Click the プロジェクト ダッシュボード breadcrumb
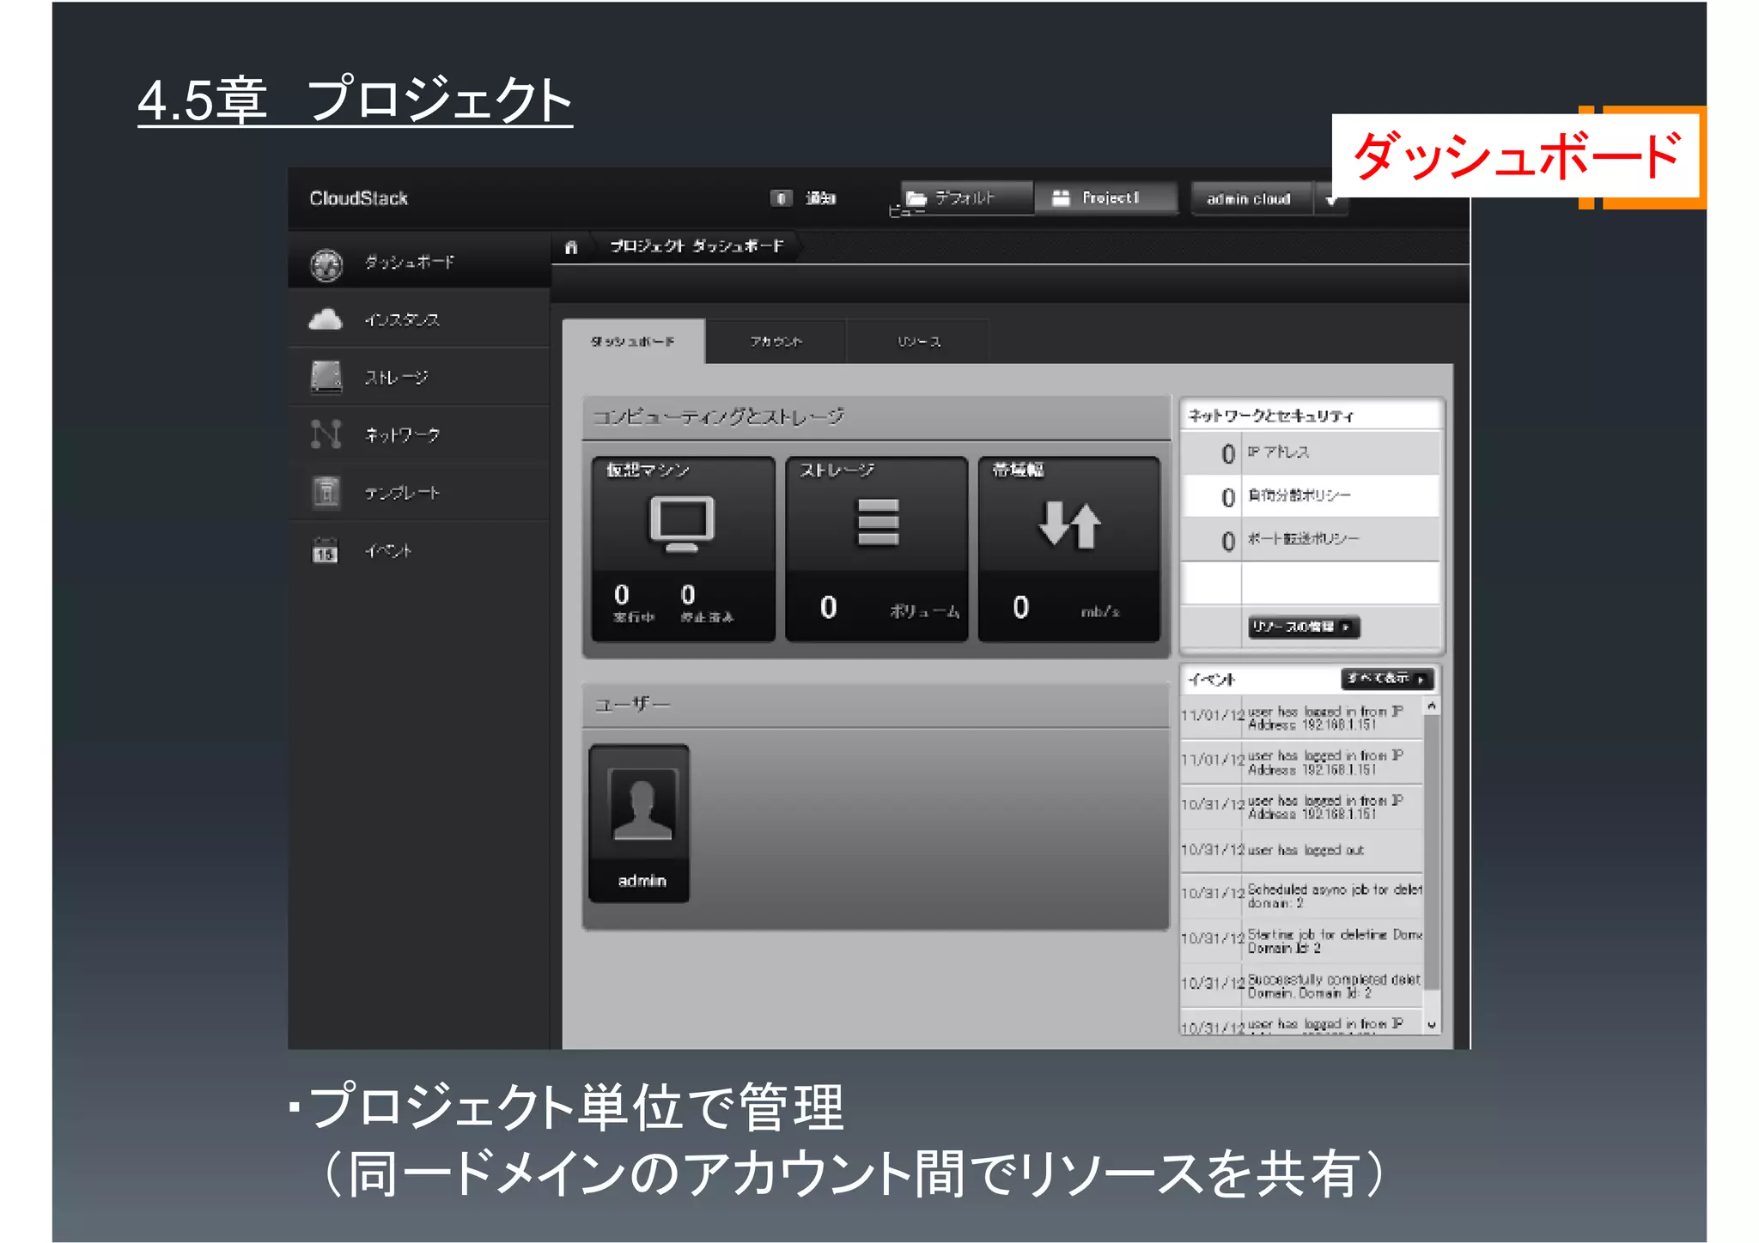The height and width of the screenshot is (1243, 1759). coord(697,246)
